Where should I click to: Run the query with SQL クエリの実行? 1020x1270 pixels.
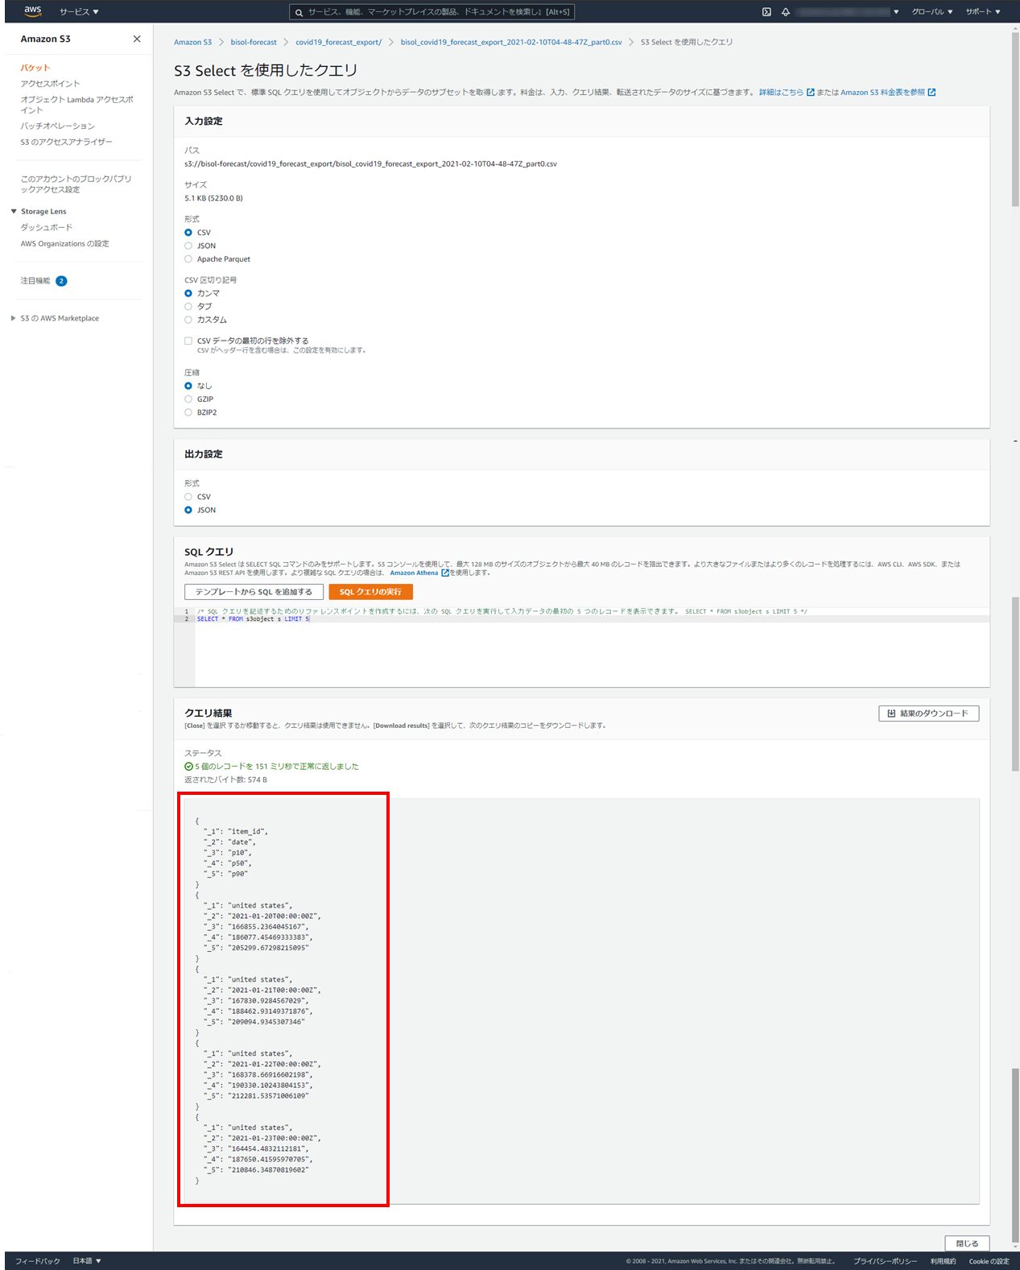[370, 592]
